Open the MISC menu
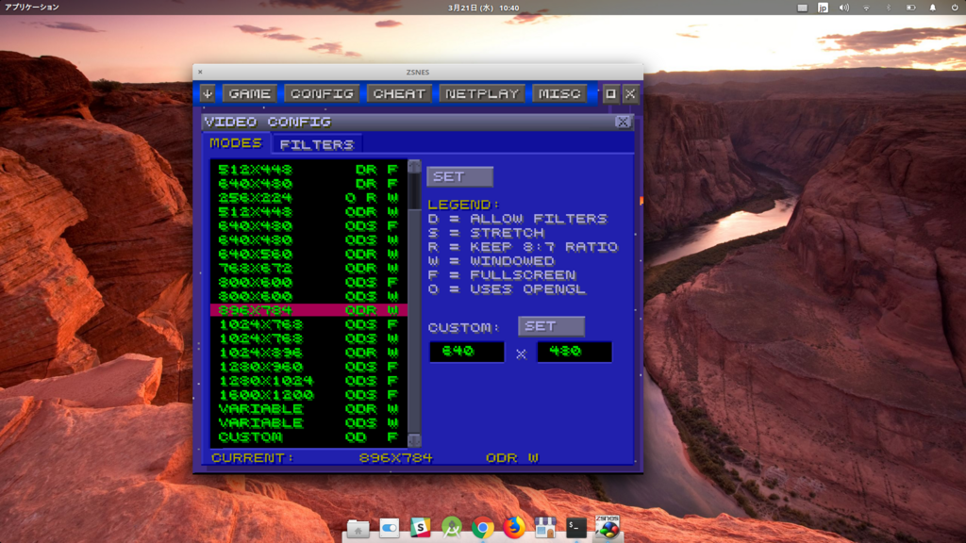This screenshot has width=966, height=543. [559, 93]
